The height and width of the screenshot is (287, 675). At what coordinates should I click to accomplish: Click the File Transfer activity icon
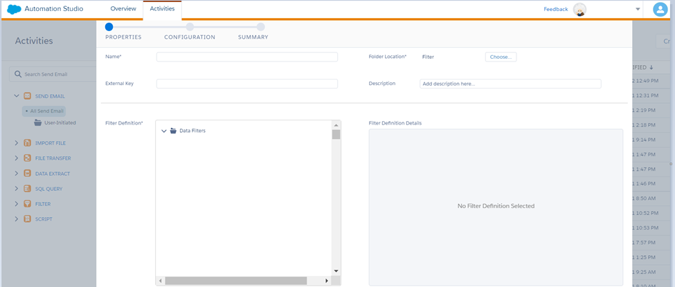tap(28, 158)
